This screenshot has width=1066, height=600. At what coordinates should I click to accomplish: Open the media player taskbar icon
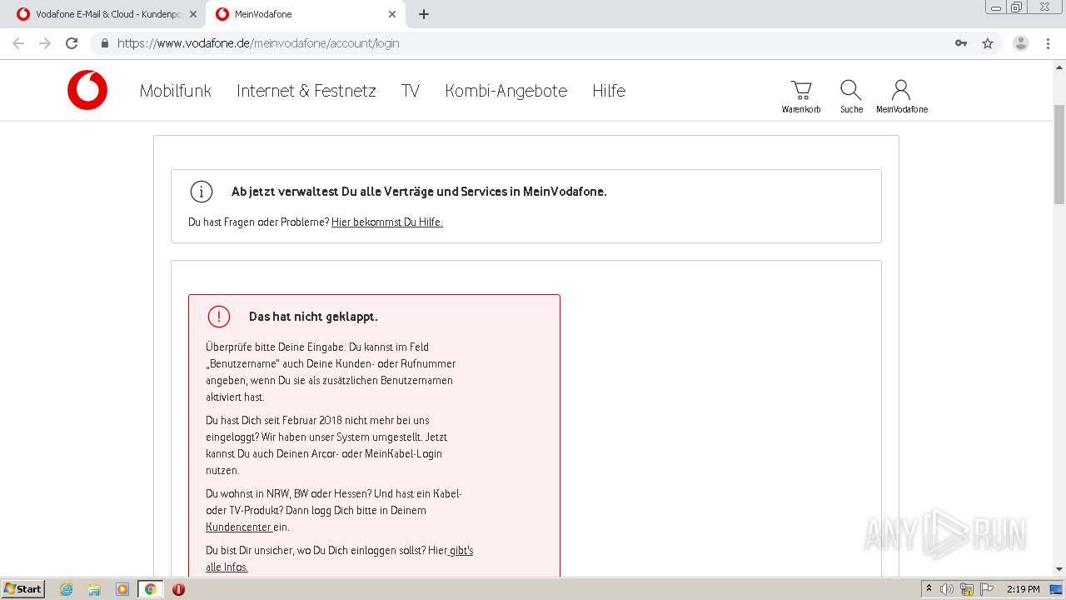click(122, 589)
